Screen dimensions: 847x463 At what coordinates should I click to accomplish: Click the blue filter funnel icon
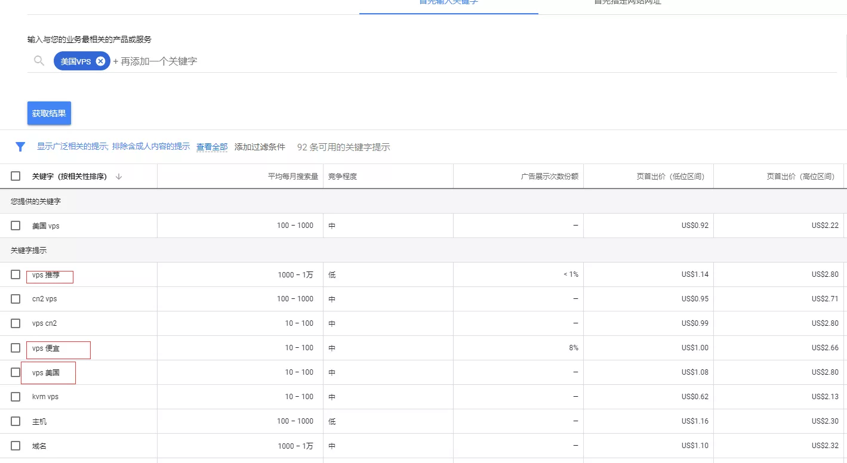point(20,147)
